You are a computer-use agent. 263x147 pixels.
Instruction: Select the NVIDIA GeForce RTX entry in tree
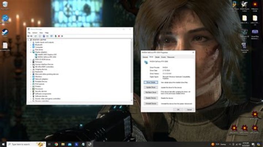47,57
